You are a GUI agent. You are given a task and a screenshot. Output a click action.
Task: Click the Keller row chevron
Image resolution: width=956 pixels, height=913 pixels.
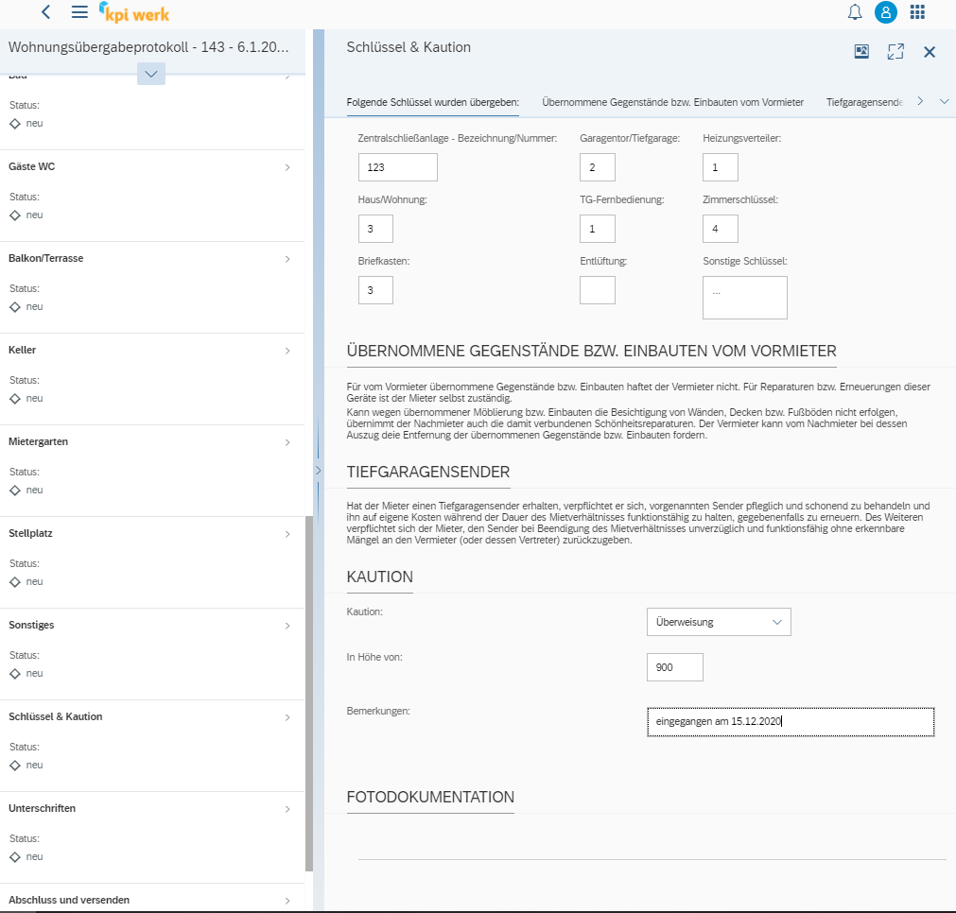tap(287, 351)
